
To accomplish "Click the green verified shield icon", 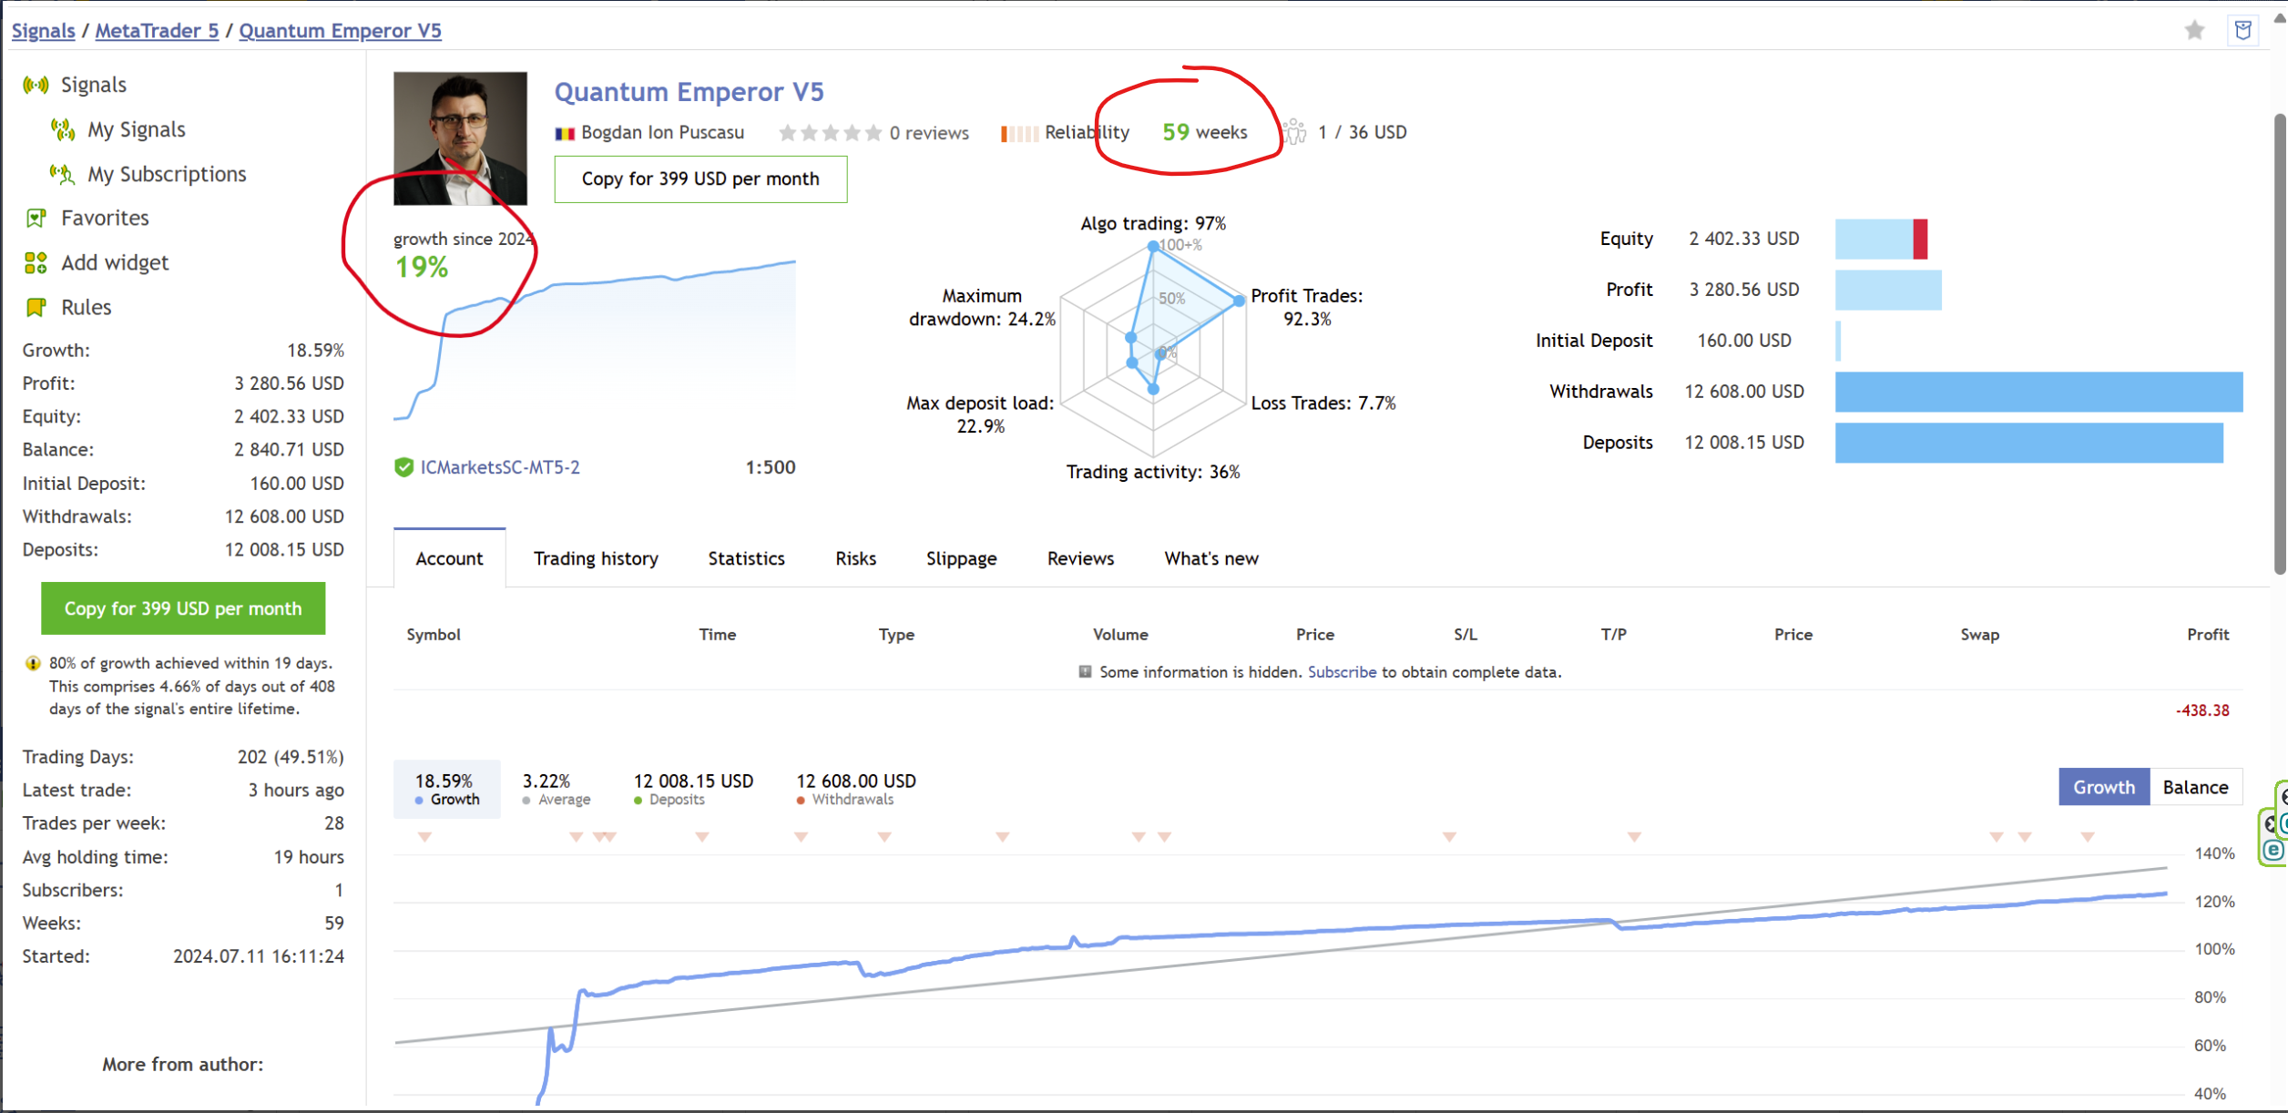I will click(x=403, y=467).
